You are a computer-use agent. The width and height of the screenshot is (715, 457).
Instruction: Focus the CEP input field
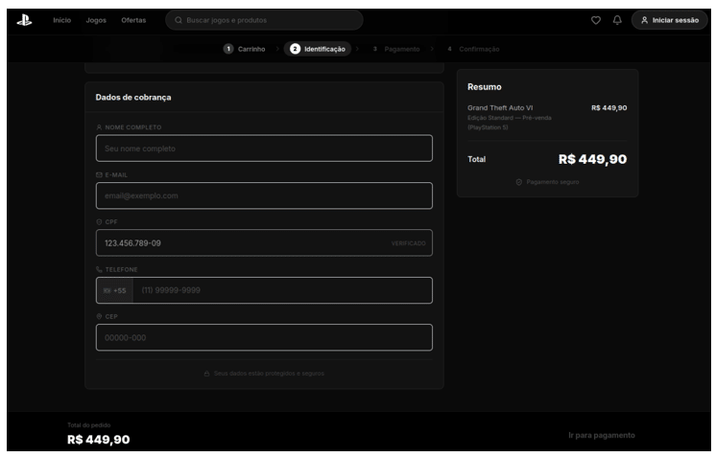coord(264,338)
